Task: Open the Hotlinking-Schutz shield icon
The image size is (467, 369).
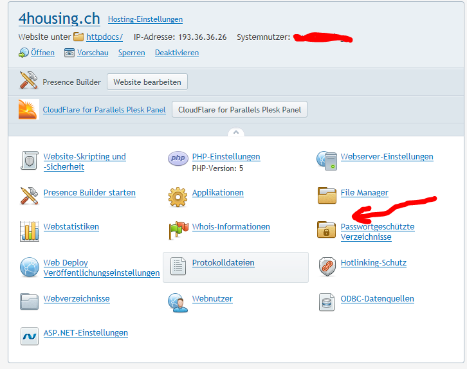Action: 327,265
